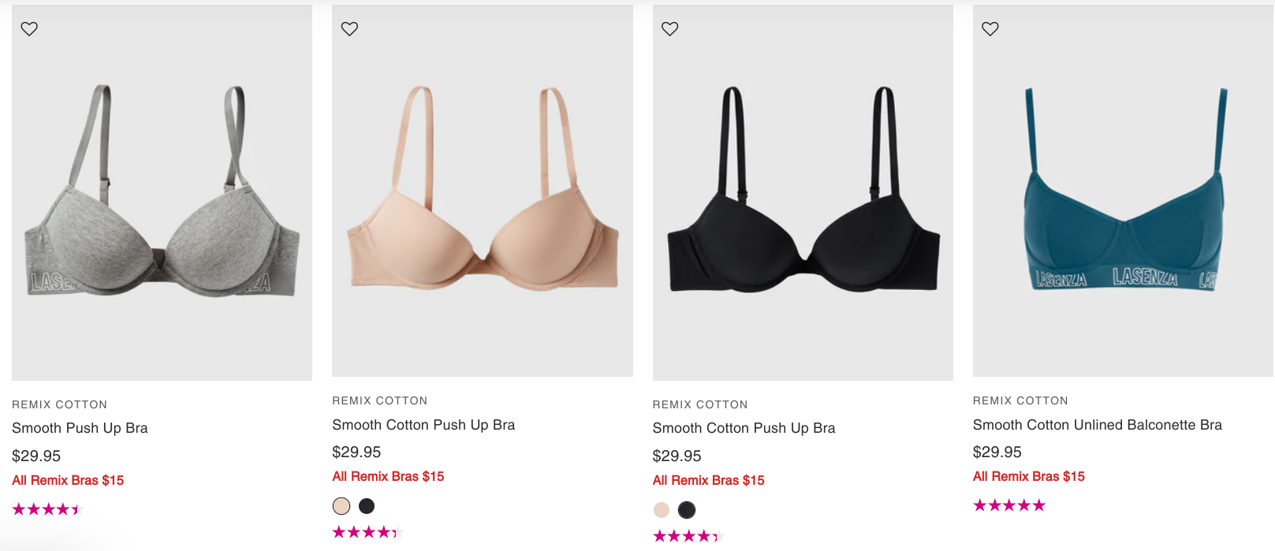This screenshot has height=551, width=1275.
Task: Open star reviews under beige bra
Action: (368, 532)
